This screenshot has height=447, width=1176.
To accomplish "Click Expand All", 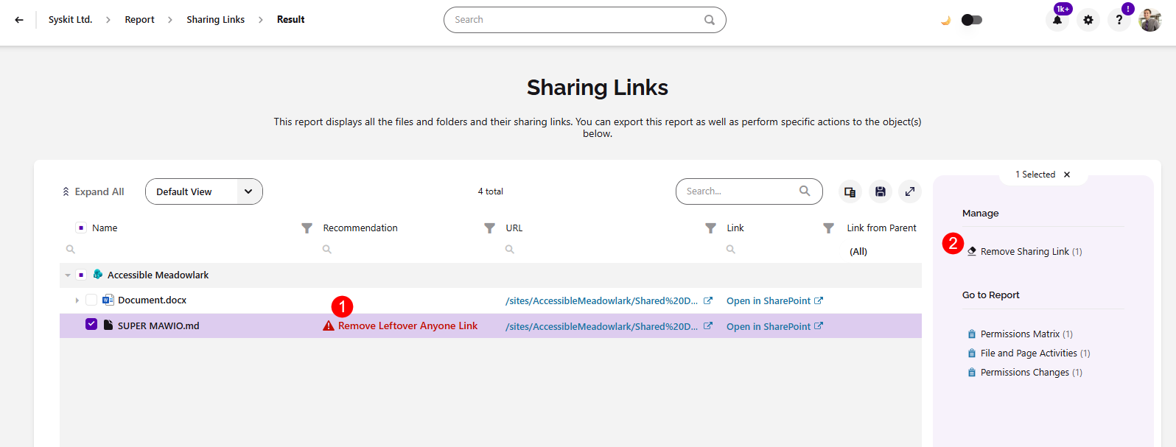I will tap(93, 191).
